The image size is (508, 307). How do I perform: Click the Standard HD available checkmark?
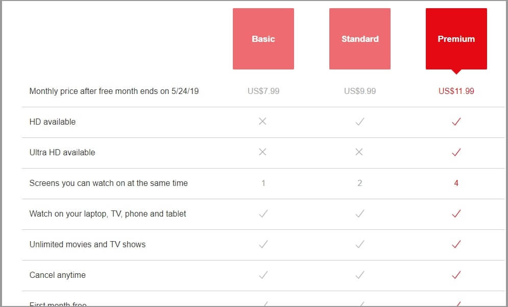[x=359, y=122]
